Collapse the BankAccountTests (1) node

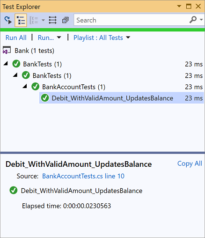25,86
